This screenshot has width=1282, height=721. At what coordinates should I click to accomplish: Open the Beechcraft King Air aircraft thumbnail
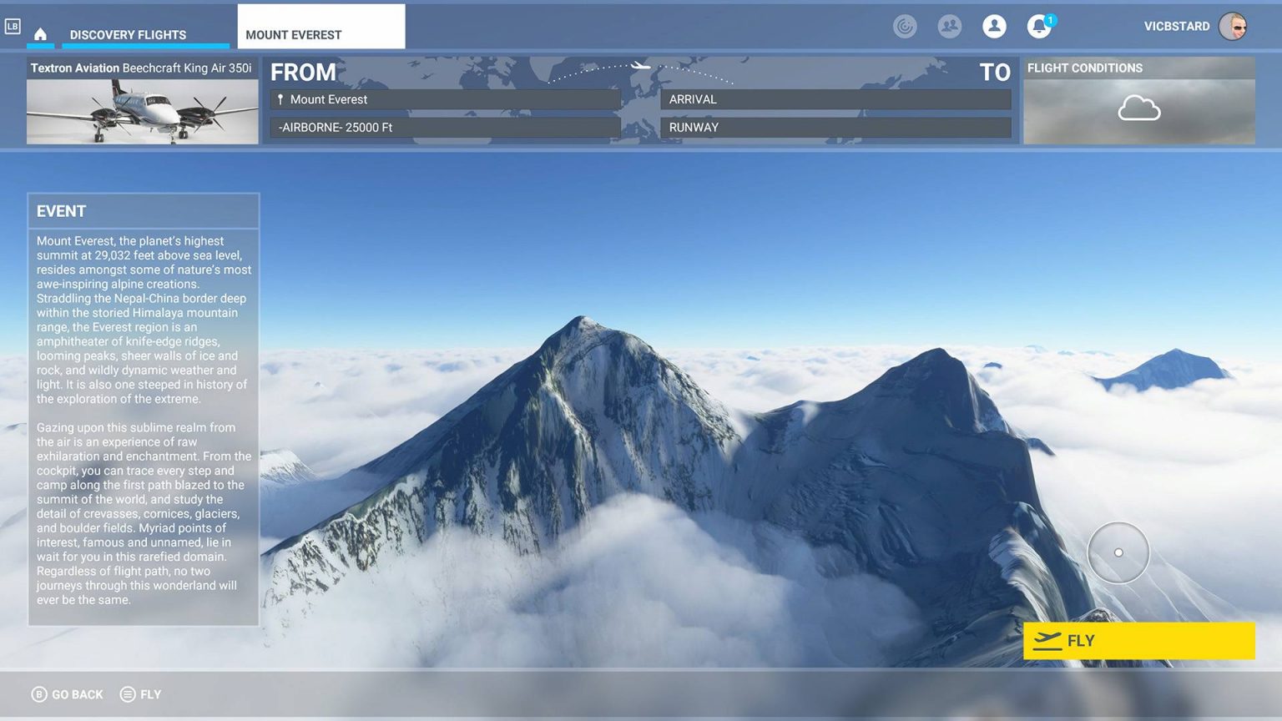pos(143,111)
